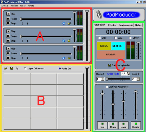Open file folder icon on second deck
146x132 pixels.
(69, 41)
